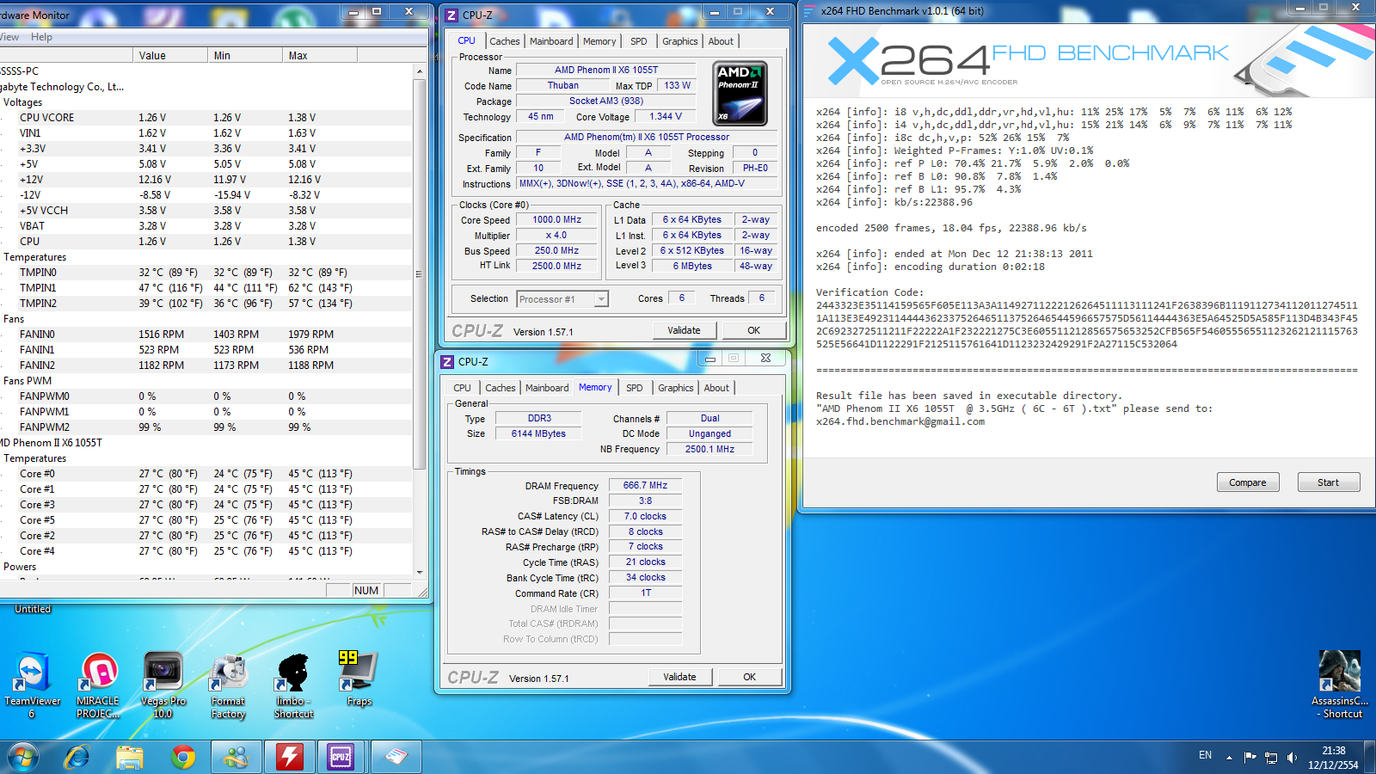Click OK in CPU-Z Timings window
Viewport: 1376px width, 774px height.
pyautogui.click(x=749, y=677)
